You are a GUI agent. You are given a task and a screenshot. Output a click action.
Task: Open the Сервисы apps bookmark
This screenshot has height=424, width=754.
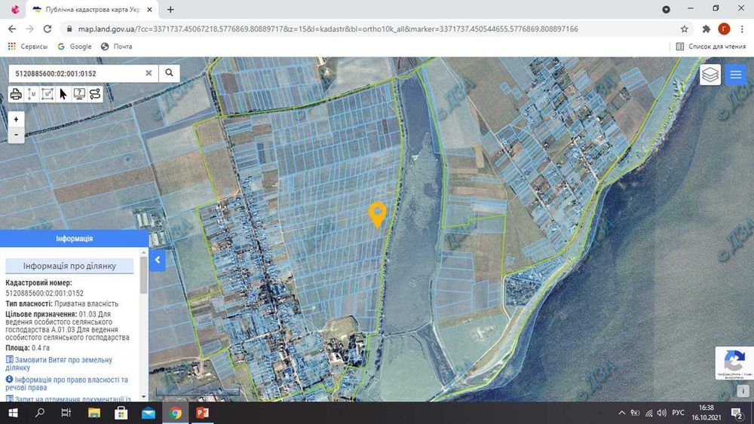click(x=27, y=47)
